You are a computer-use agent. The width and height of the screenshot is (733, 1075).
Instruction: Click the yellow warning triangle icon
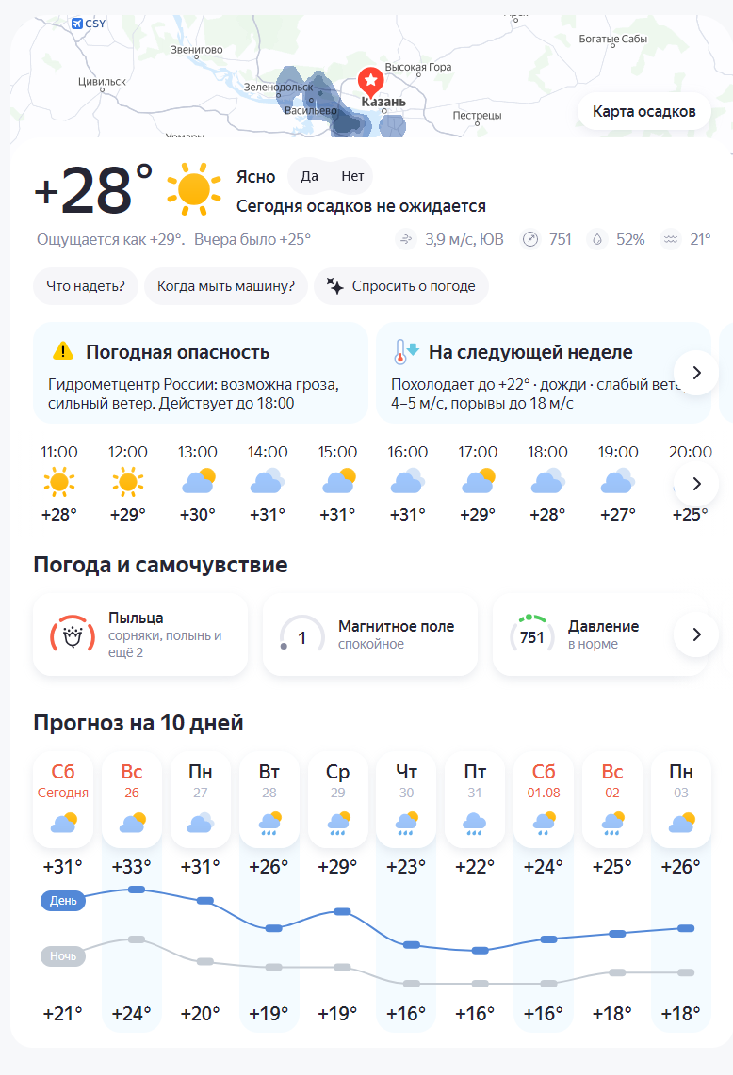[63, 351]
